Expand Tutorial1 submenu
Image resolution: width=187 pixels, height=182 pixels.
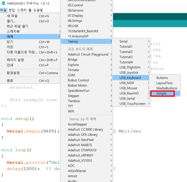131,47
